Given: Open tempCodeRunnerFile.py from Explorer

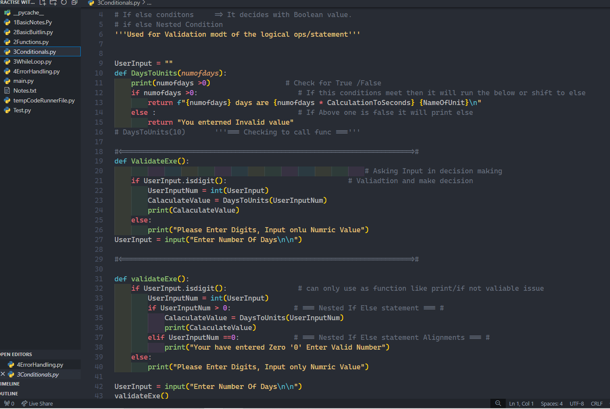Looking at the screenshot, I should click(x=44, y=100).
